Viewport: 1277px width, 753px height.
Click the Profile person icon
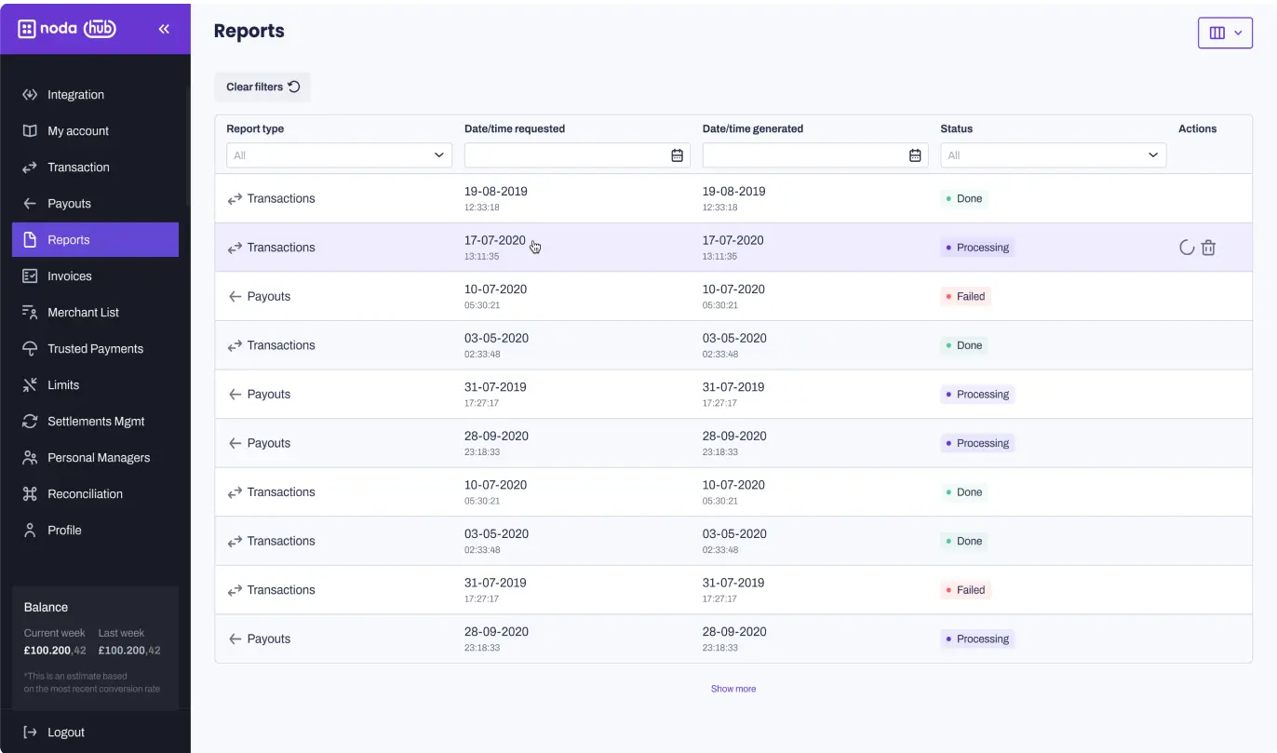pyautogui.click(x=30, y=530)
